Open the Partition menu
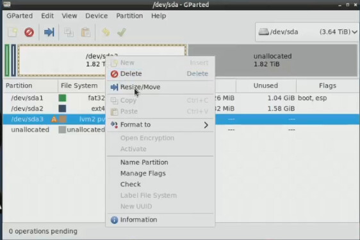 click(129, 16)
